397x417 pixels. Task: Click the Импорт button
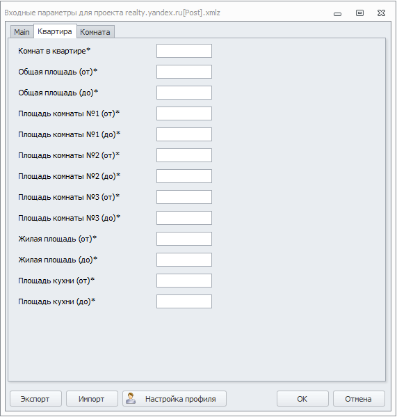click(x=92, y=399)
